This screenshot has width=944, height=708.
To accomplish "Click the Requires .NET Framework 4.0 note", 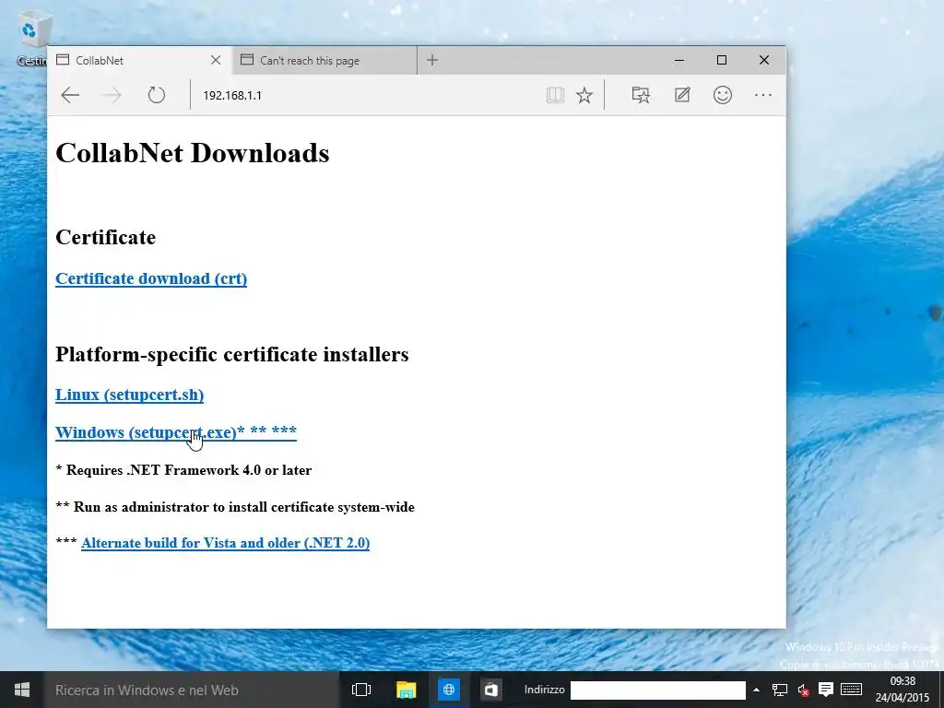I will [x=183, y=470].
